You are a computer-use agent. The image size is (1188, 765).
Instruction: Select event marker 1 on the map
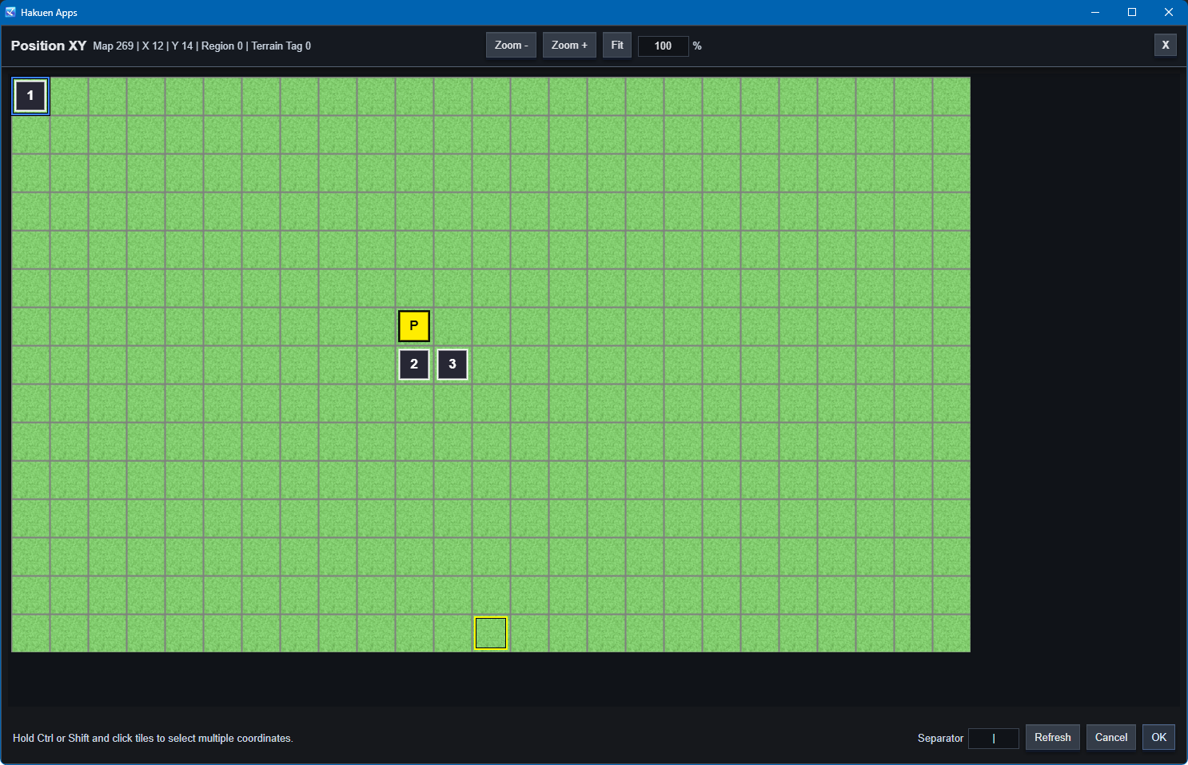click(x=30, y=96)
